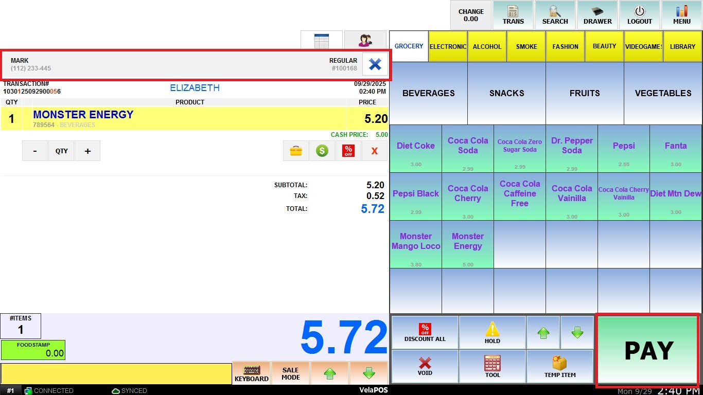Add Diet Coke to the sale
Image resolution: width=703 pixels, height=395 pixels.
415,149
